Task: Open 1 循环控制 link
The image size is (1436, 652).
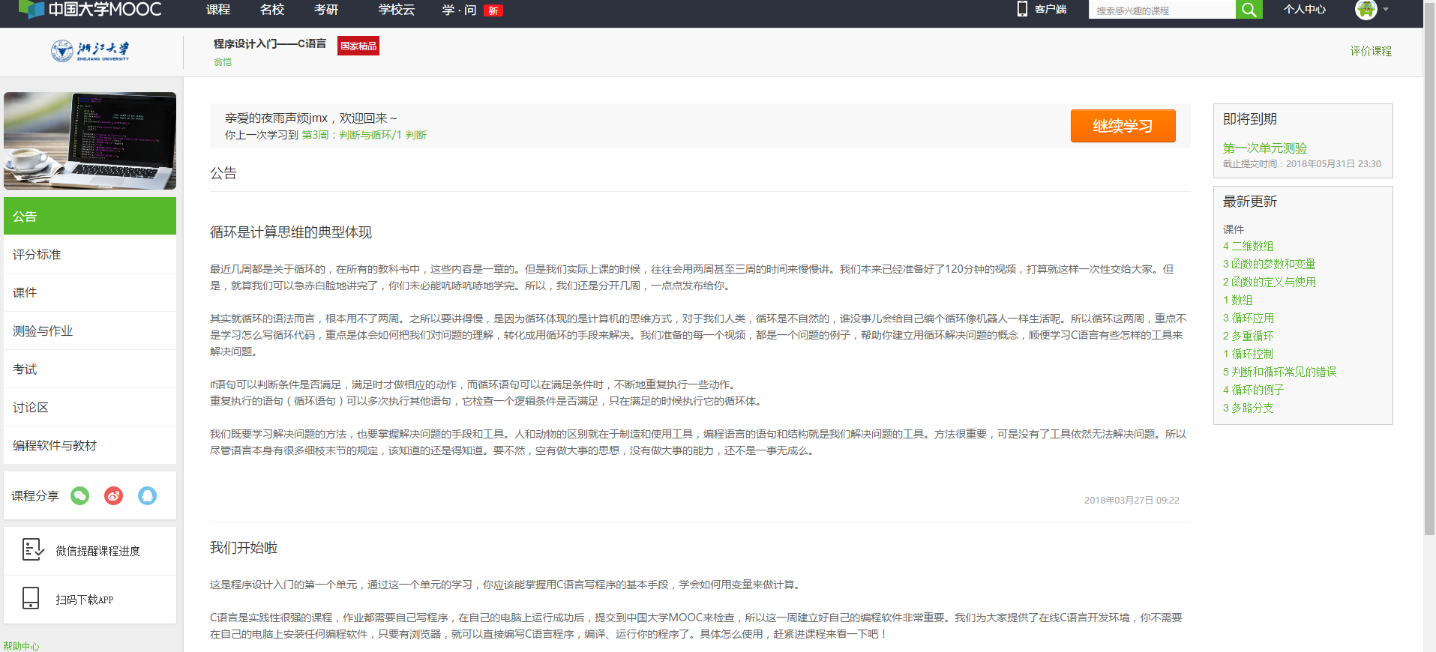Action: coord(1248,354)
